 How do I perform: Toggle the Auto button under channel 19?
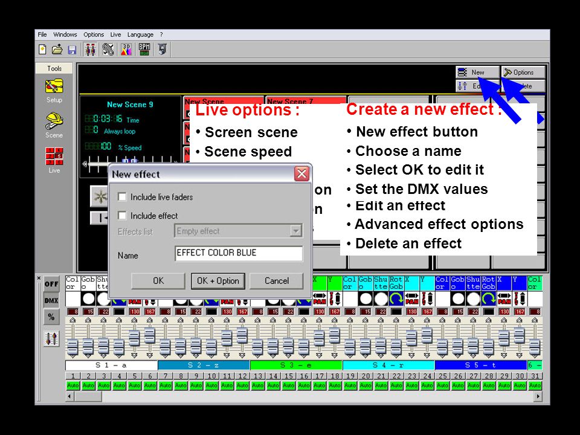click(x=350, y=385)
